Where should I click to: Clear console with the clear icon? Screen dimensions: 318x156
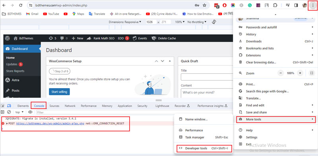click(x=9, y=112)
